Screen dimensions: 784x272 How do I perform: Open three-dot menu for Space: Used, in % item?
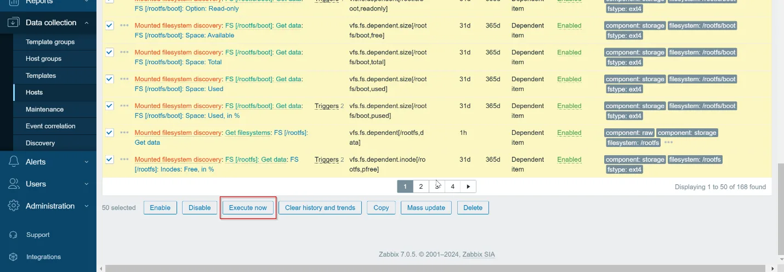pos(124,106)
